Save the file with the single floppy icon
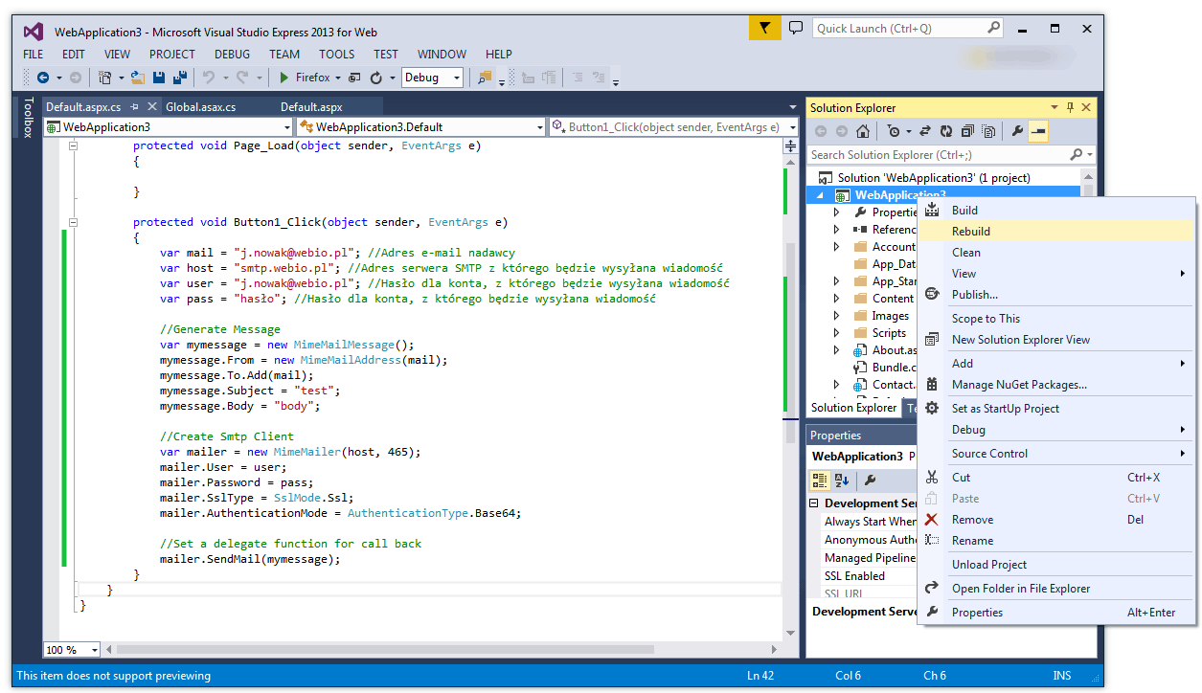Image resolution: width=1202 pixels, height=693 pixels. point(158,78)
